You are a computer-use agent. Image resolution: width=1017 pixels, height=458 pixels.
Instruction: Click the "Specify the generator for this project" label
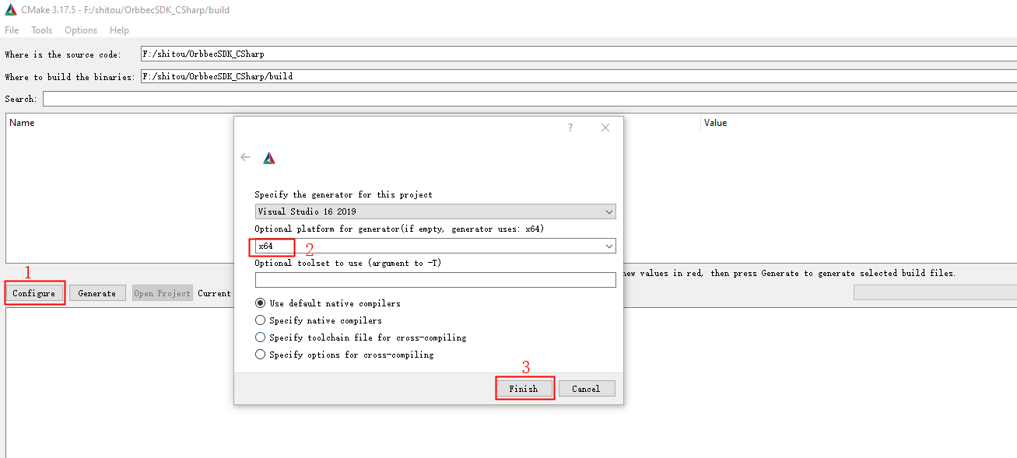coord(344,194)
